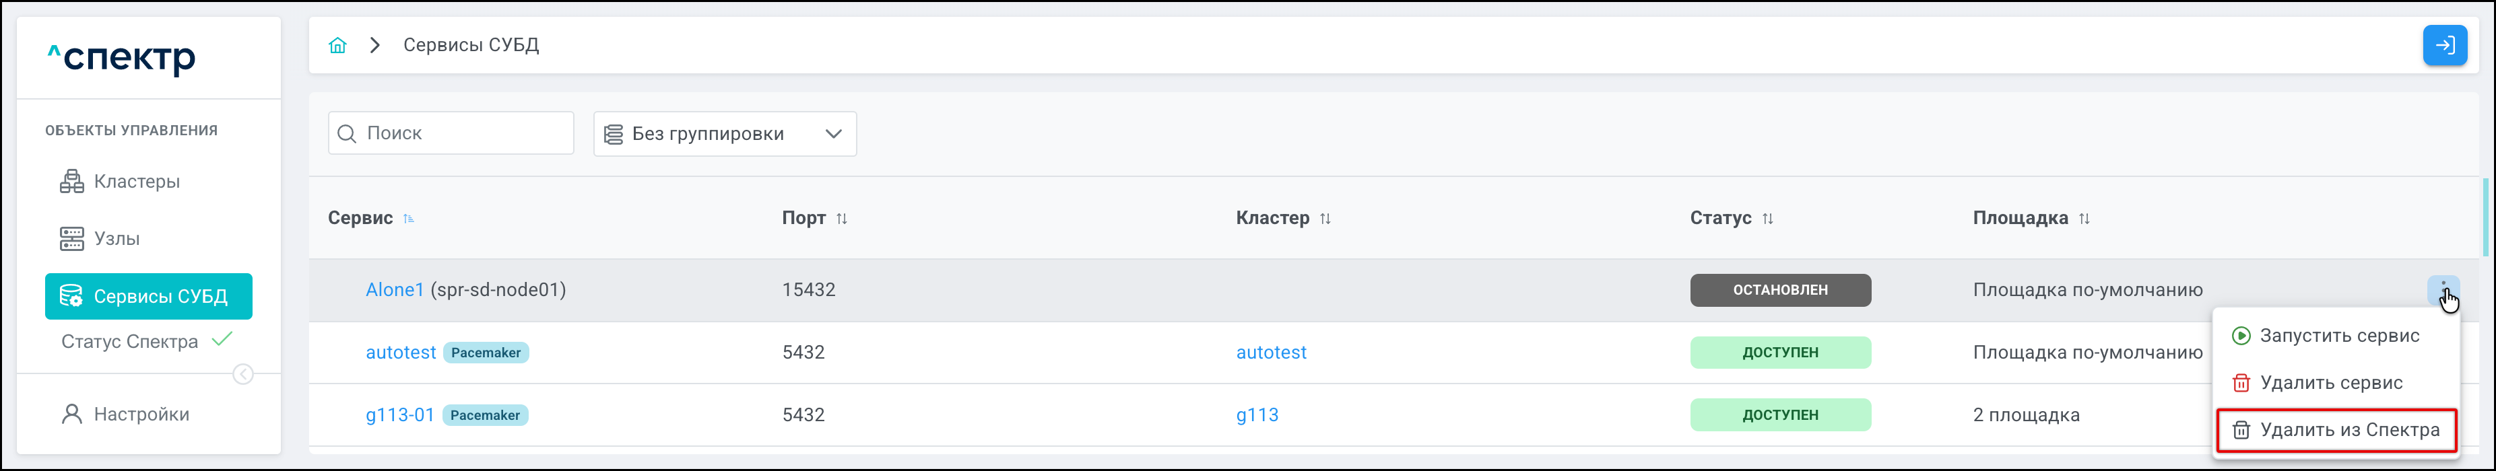The height and width of the screenshot is (471, 2496).
Task: Sort table by Порт column
Action: point(841,219)
